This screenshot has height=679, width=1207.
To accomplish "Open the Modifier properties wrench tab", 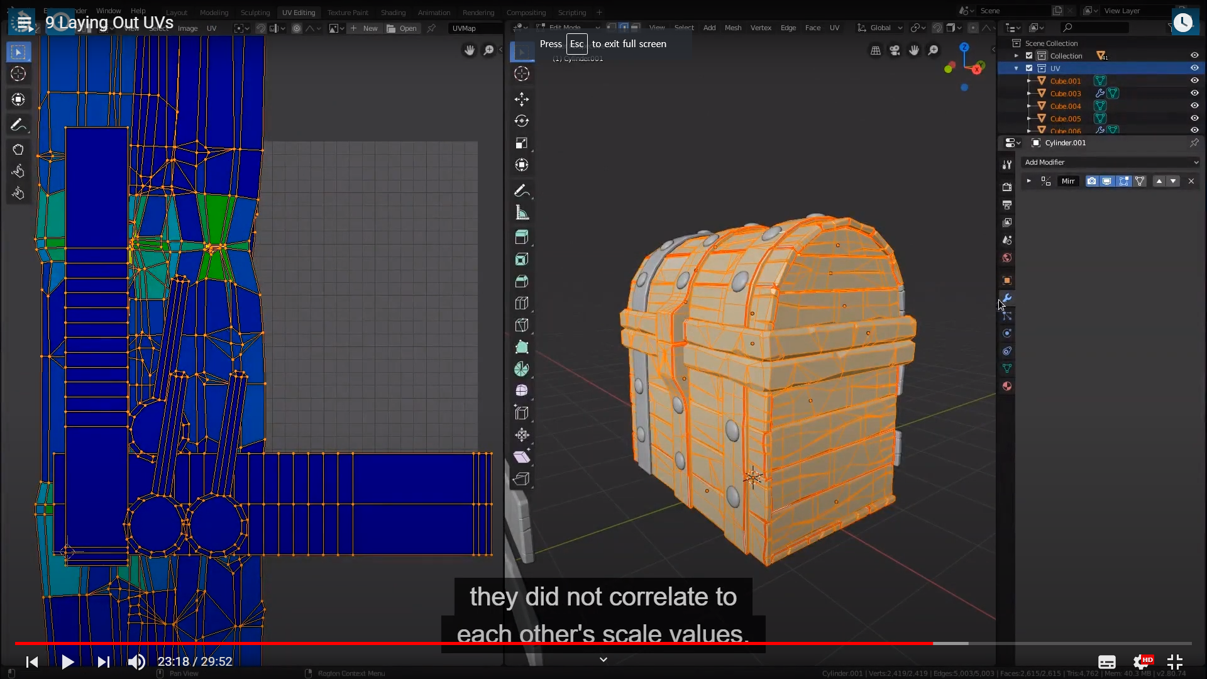I will (1006, 298).
